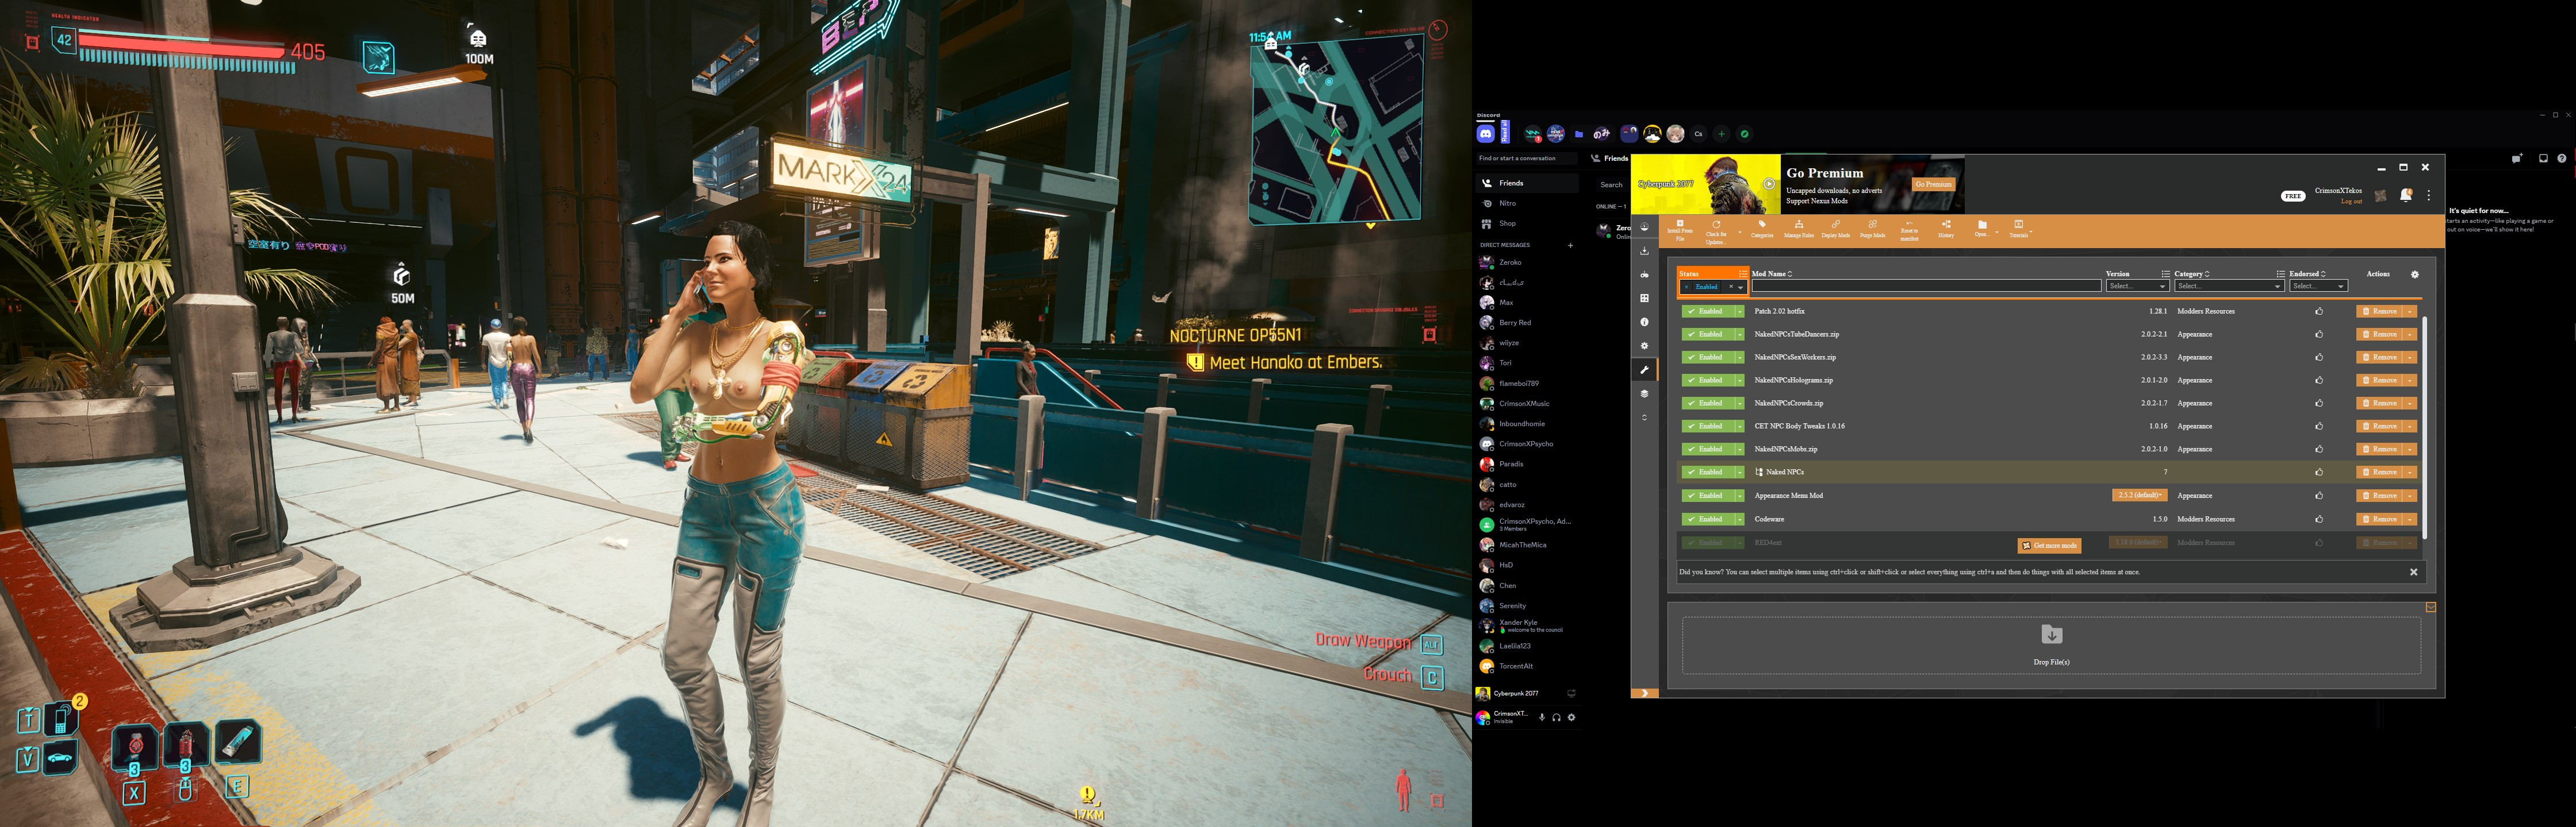Click the Get more mods button
Viewport: 2576px width, 827px height.
(2049, 546)
